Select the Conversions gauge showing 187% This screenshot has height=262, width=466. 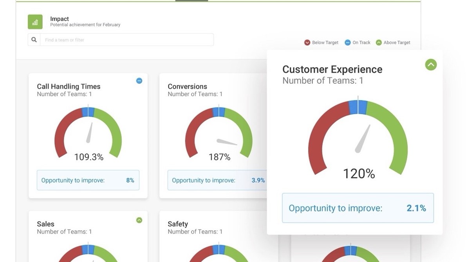[219, 133]
